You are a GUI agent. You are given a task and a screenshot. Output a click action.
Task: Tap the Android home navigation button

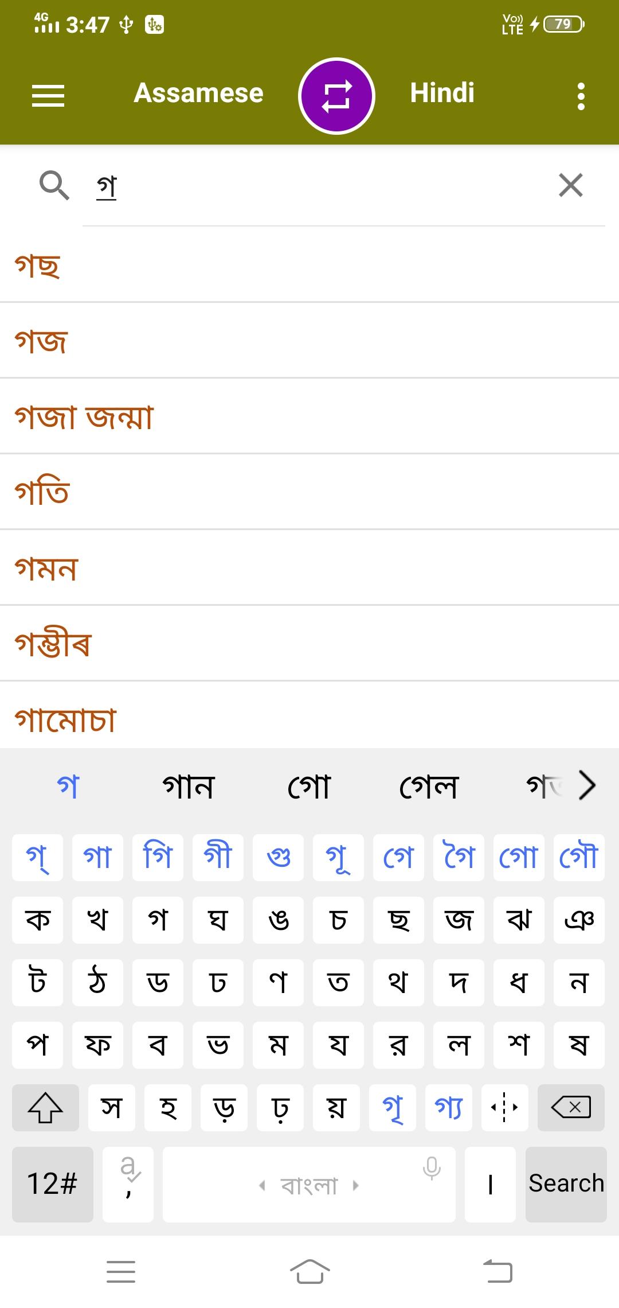pos(309,1271)
